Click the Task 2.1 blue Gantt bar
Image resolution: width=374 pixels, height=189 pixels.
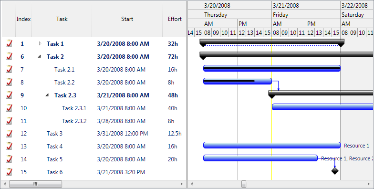coord(272,68)
